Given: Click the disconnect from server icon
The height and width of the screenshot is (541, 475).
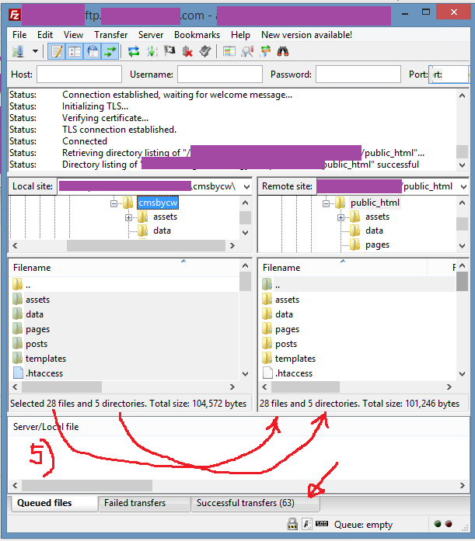Looking at the screenshot, I should click(x=187, y=52).
